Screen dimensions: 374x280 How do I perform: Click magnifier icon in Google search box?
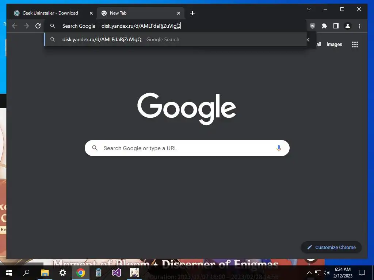[95, 148]
